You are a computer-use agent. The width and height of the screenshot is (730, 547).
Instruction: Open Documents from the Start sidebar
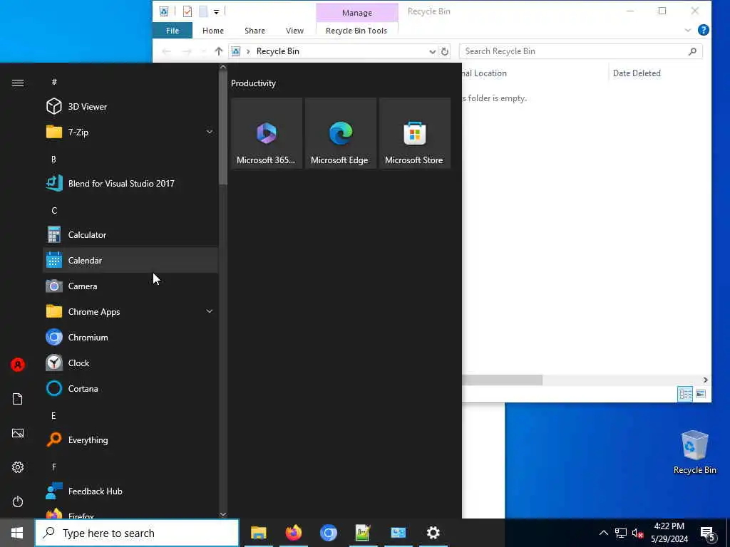point(18,399)
